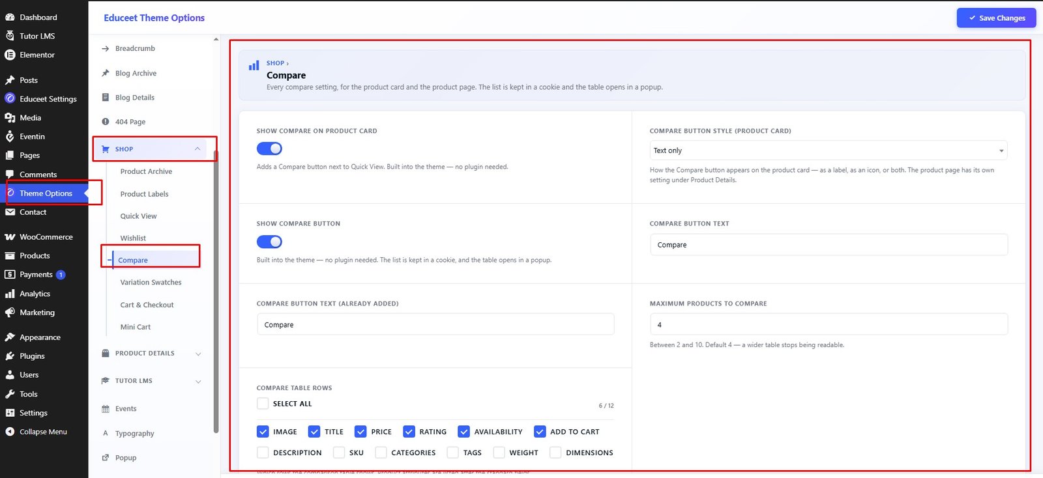Click the Compare Button Text field
The height and width of the screenshot is (478, 1043).
829,245
